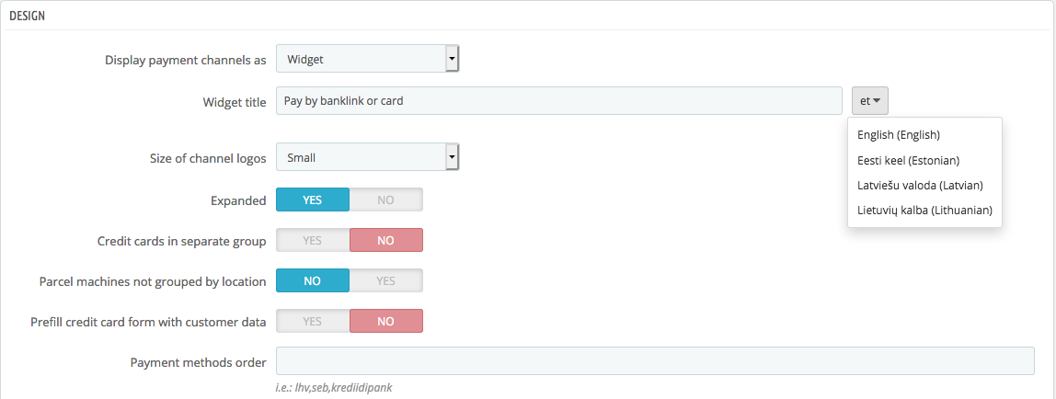Enable Credit cards in separate group YES
The height and width of the screenshot is (399, 1056).
click(x=313, y=241)
